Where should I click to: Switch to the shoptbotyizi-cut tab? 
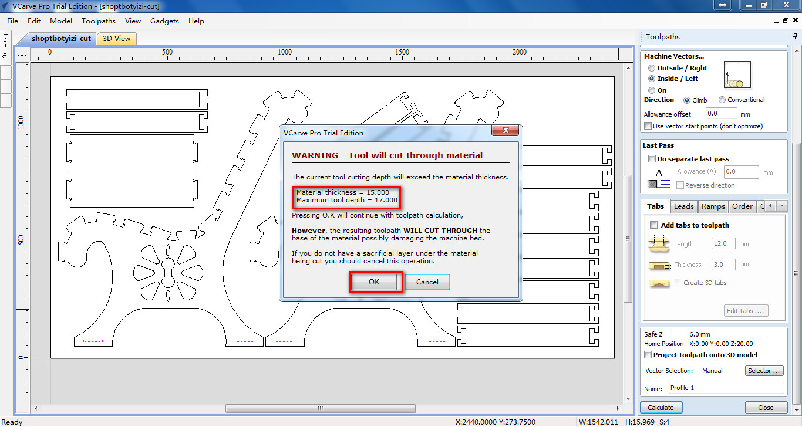point(61,39)
